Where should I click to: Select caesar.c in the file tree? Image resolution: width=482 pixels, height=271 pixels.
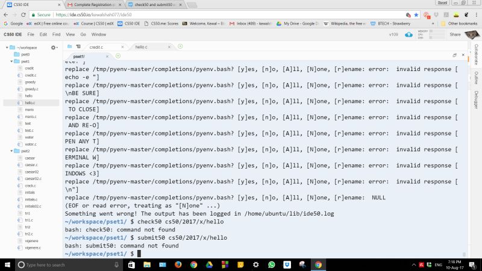point(31,165)
